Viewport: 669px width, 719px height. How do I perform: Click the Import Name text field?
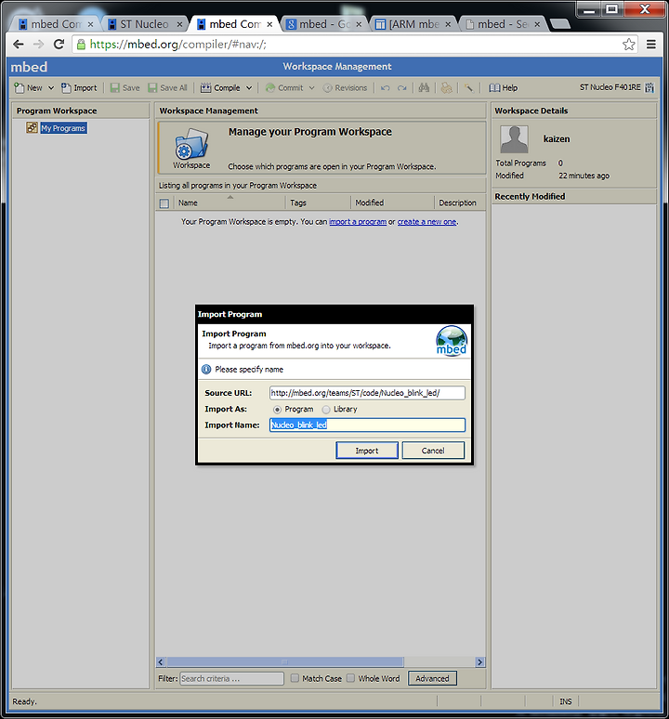coord(367,425)
